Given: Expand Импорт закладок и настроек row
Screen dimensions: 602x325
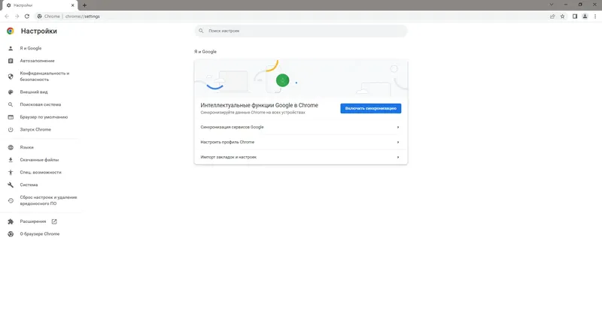Looking at the screenshot, I should (x=300, y=157).
